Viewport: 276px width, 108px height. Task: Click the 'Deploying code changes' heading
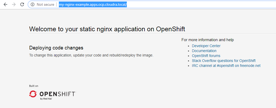click(x=56, y=48)
